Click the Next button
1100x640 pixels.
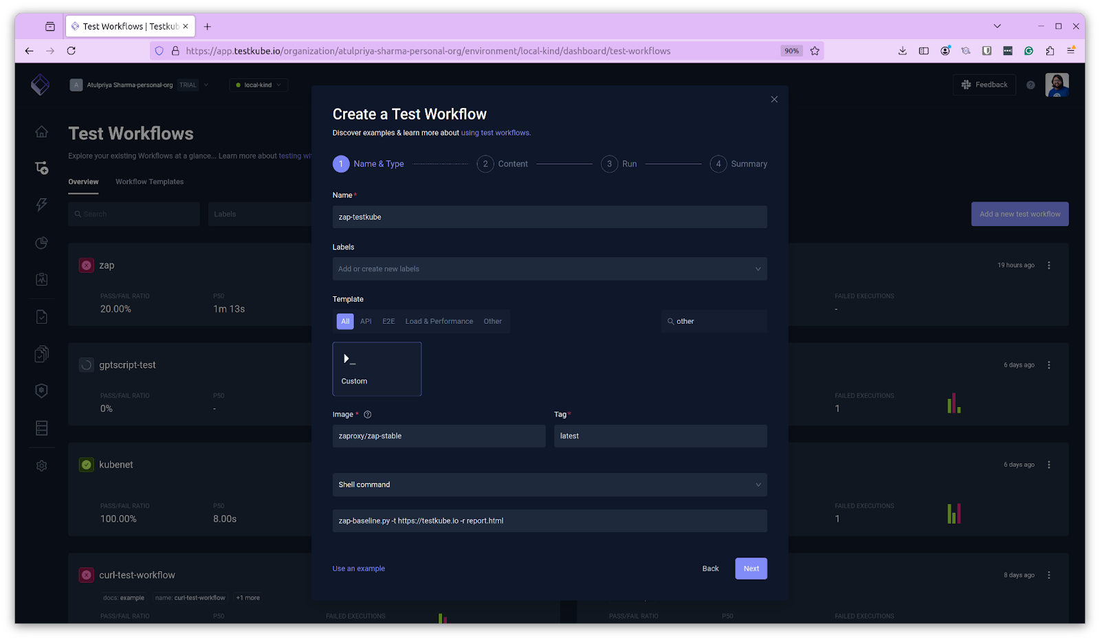tap(751, 569)
